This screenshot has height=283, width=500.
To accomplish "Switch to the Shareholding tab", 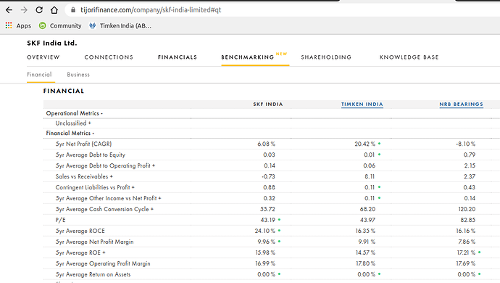I will click(326, 57).
